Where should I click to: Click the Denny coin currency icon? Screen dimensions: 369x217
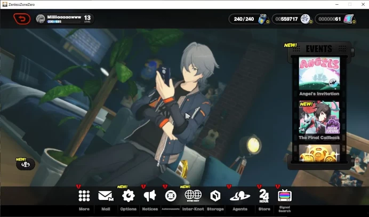(305, 19)
